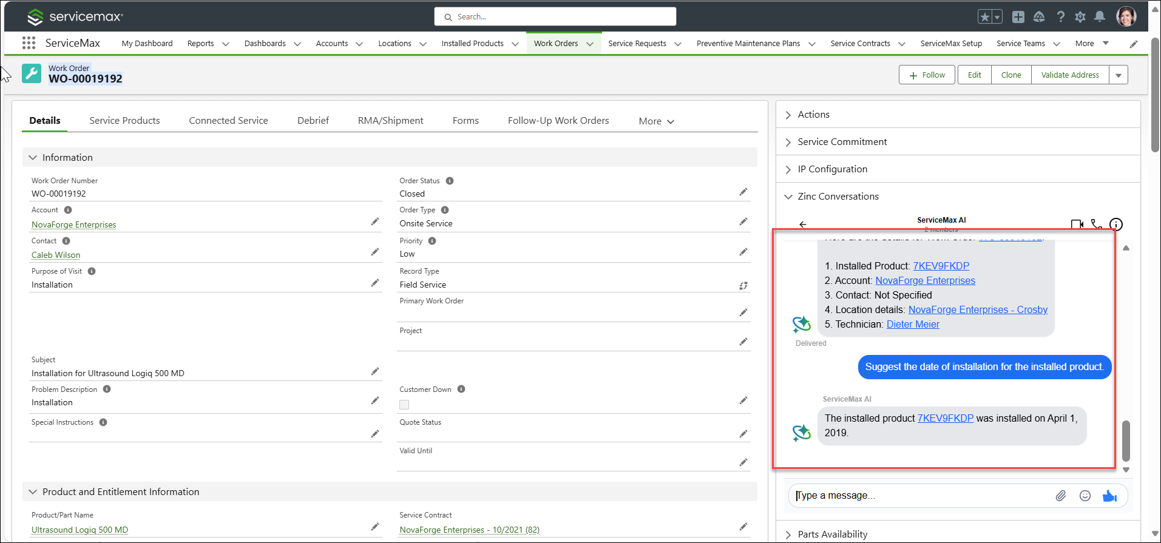This screenshot has height=543, width=1161.
Task: Open the Help question mark icon
Action: [x=1060, y=17]
